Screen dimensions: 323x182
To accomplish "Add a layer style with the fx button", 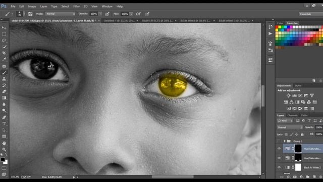I will coord(288,177).
